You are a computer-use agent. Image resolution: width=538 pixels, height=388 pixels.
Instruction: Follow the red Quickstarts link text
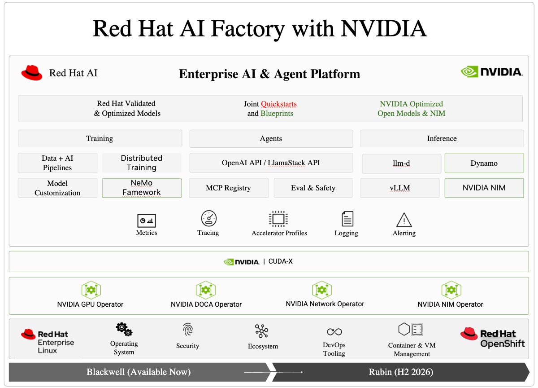pyautogui.click(x=279, y=104)
